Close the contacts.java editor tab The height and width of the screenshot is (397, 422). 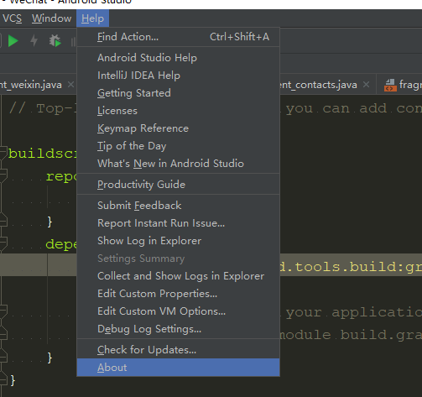[x=366, y=84]
